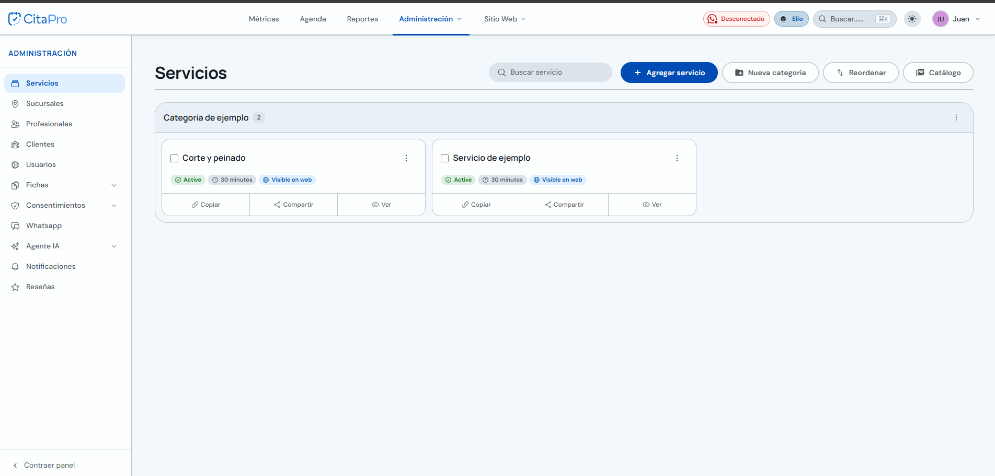Click the Sucursales location pin icon
Image resolution: width=995 pixels, height=476 pixels.
[x=15, y=104]
